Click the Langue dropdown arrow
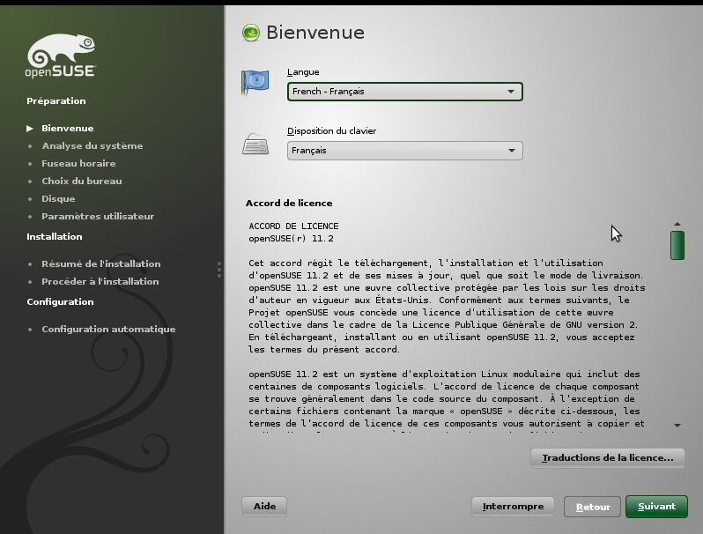 click(511, 92)
